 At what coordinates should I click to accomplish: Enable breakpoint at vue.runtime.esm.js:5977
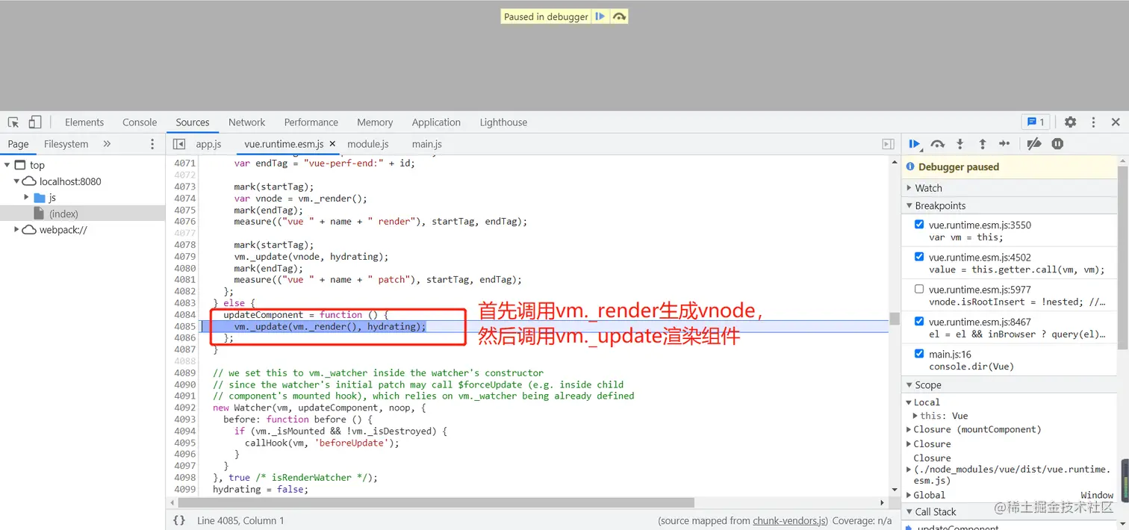point(919,289)
